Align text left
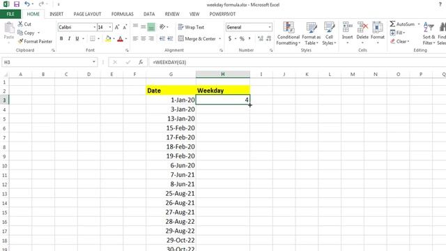Image resolution: width=446 pixels, height=251 pixels. pyautogui.click(x=135, y=38)
